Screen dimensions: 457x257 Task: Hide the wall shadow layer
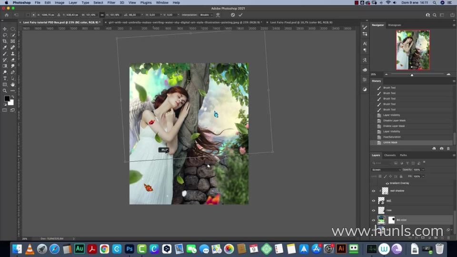[x=373, y=191]
